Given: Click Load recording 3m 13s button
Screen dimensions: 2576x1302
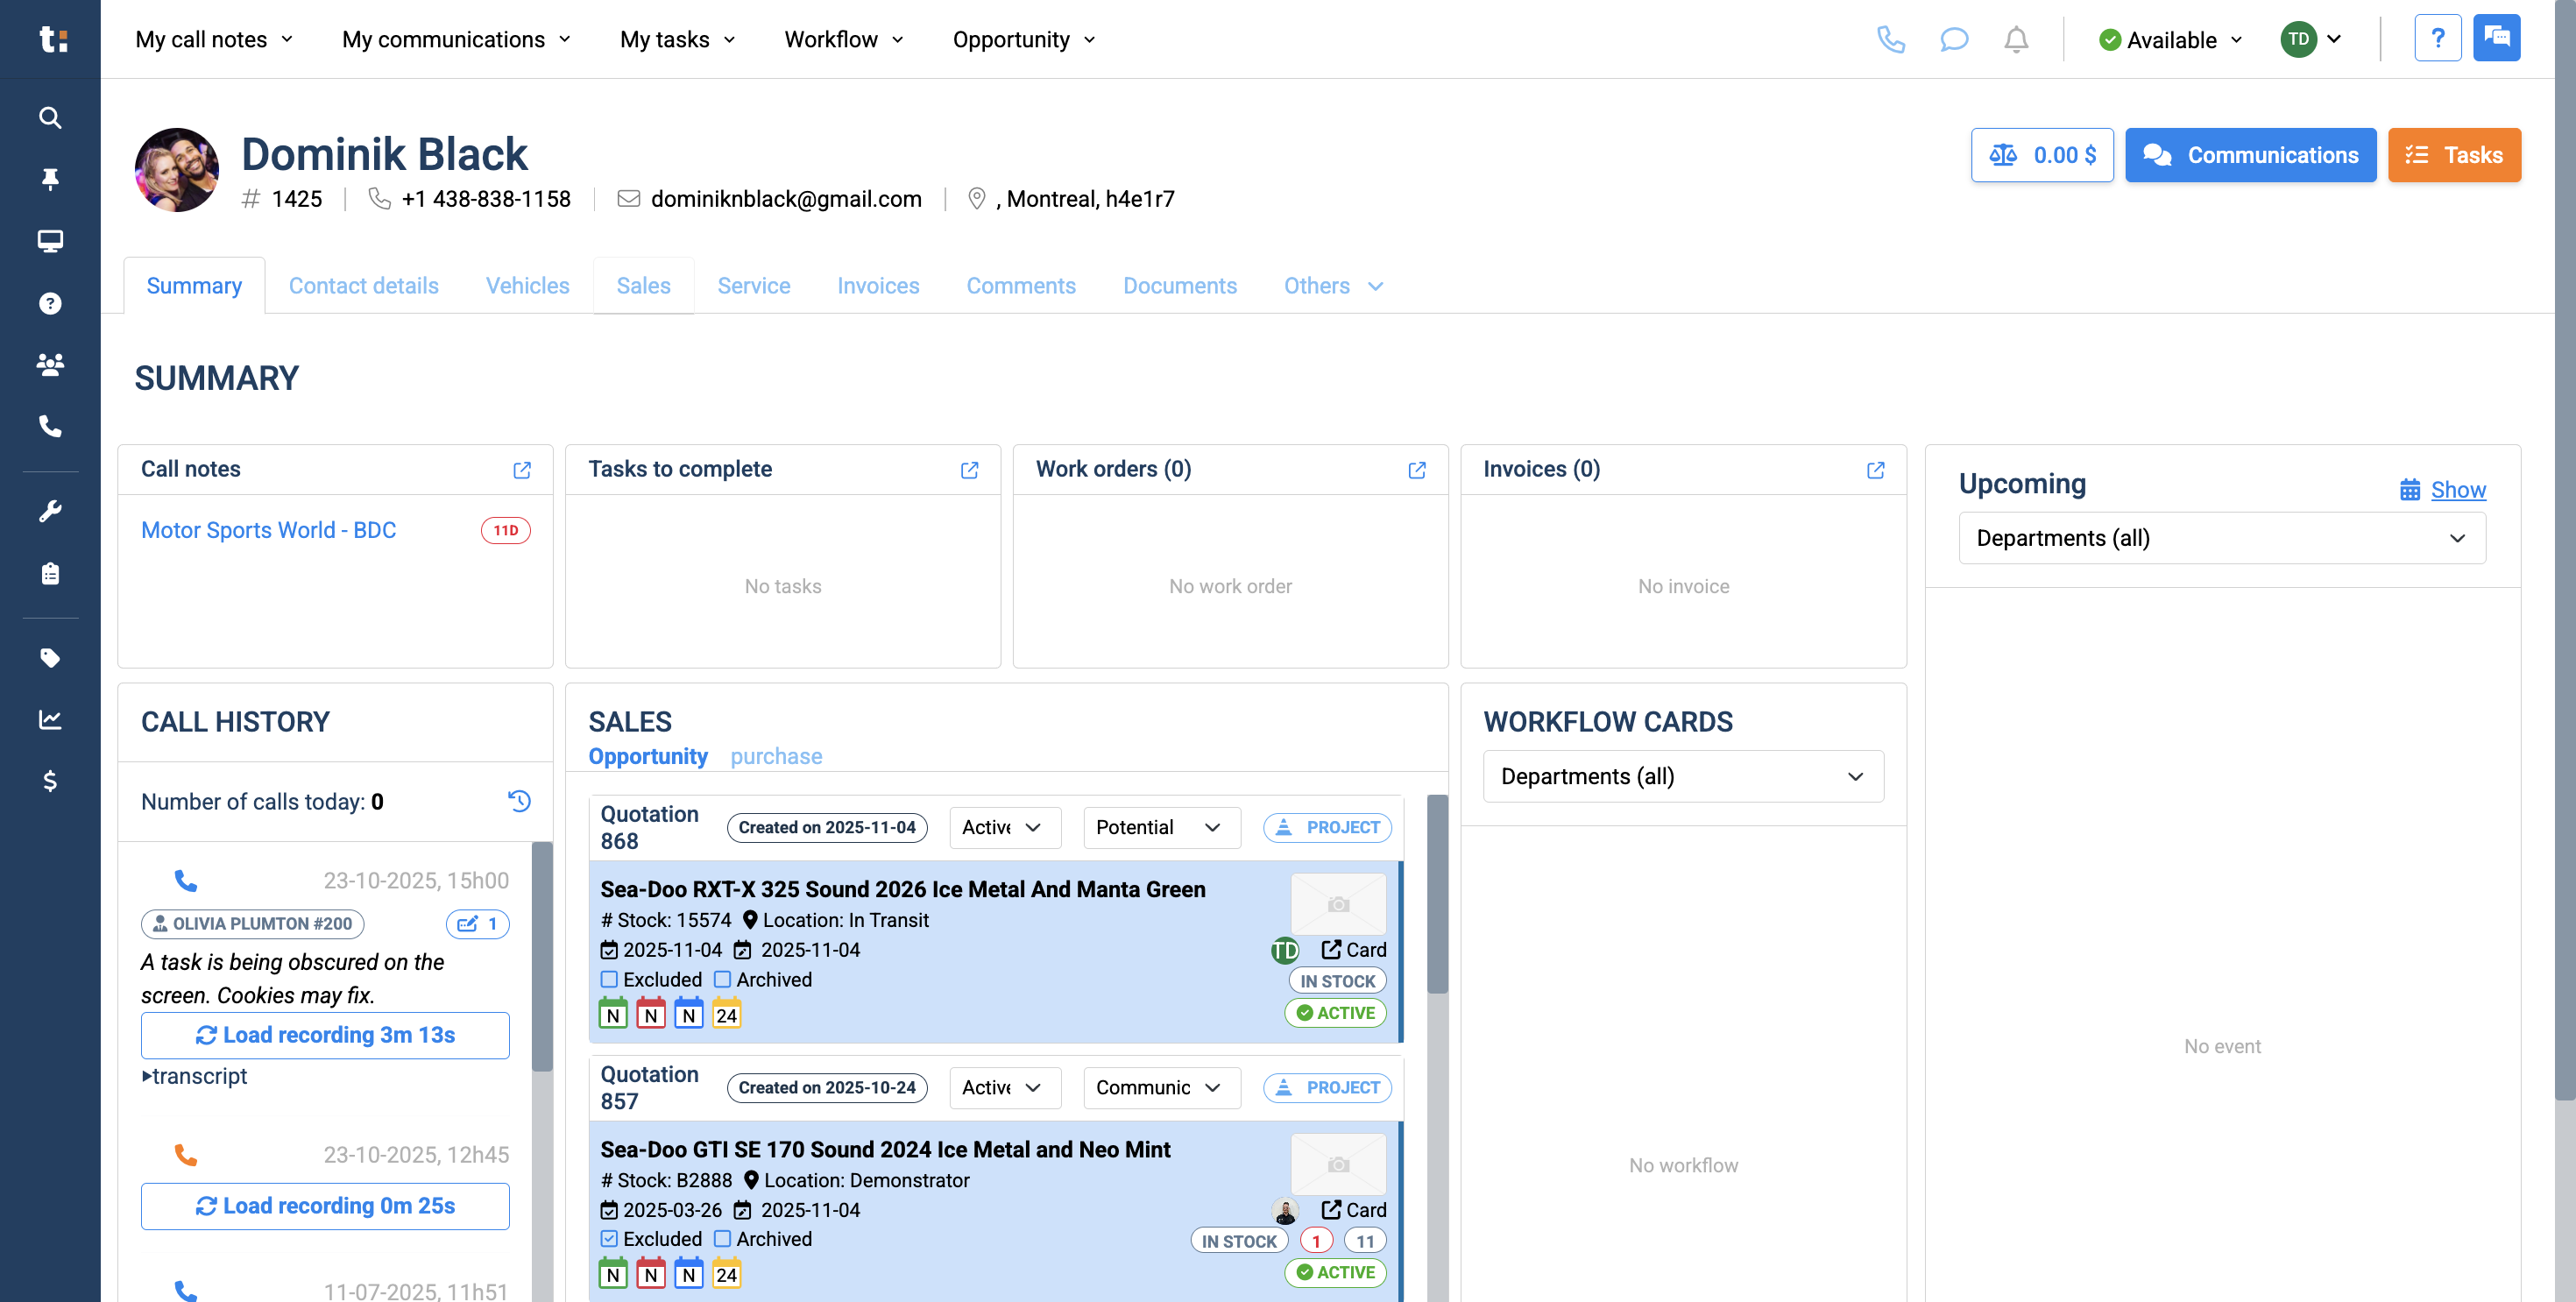Looking at the screenshot, I should (325, 1035).
